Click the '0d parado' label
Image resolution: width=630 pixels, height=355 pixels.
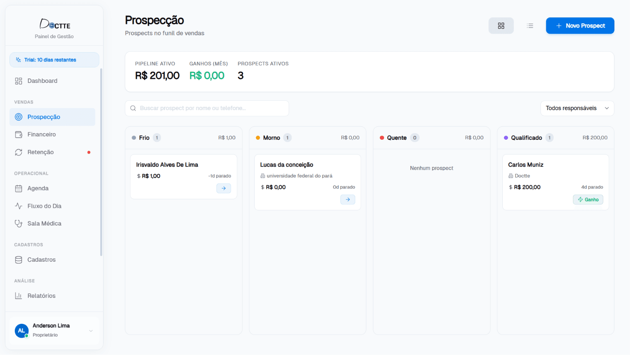[x=344, y=187]
